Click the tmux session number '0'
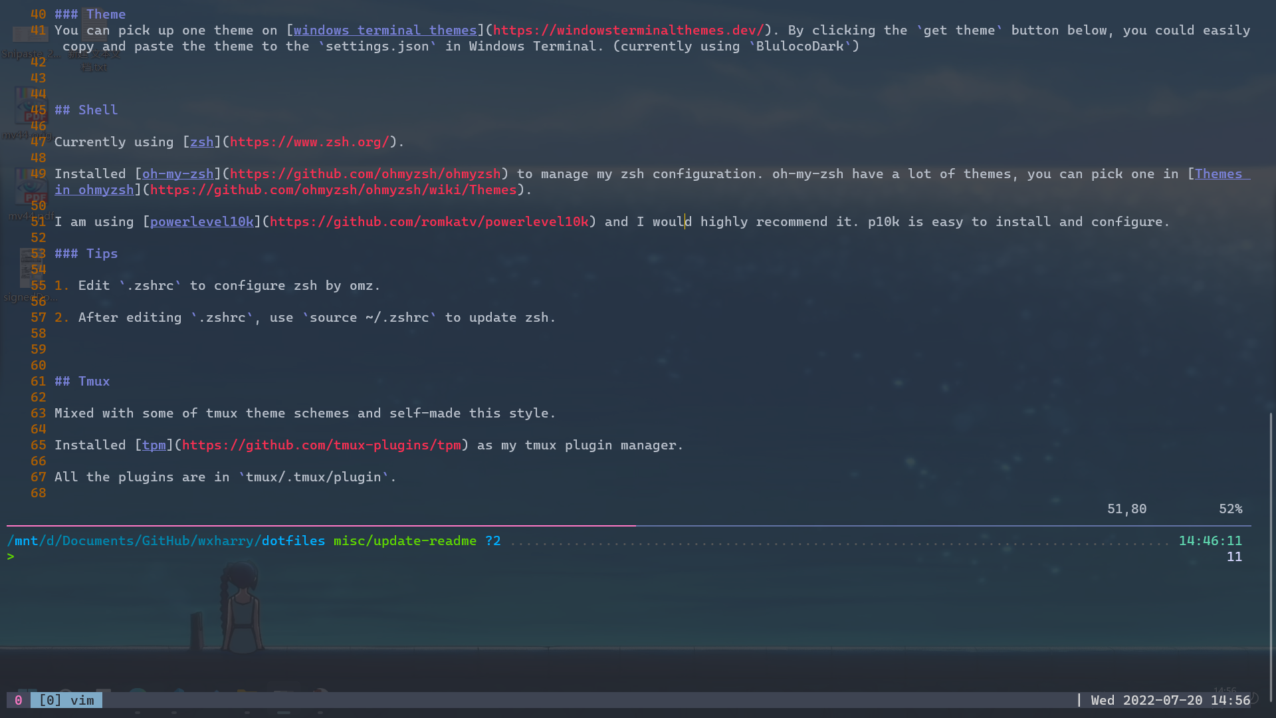Viewport: 1276px width, 718px height. coord(19,700)
